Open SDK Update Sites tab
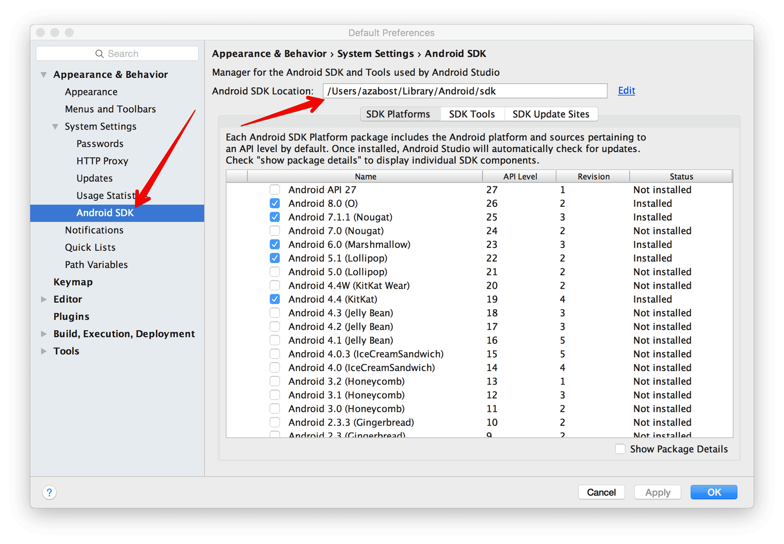The image size is (784, 544). (550, 114)
